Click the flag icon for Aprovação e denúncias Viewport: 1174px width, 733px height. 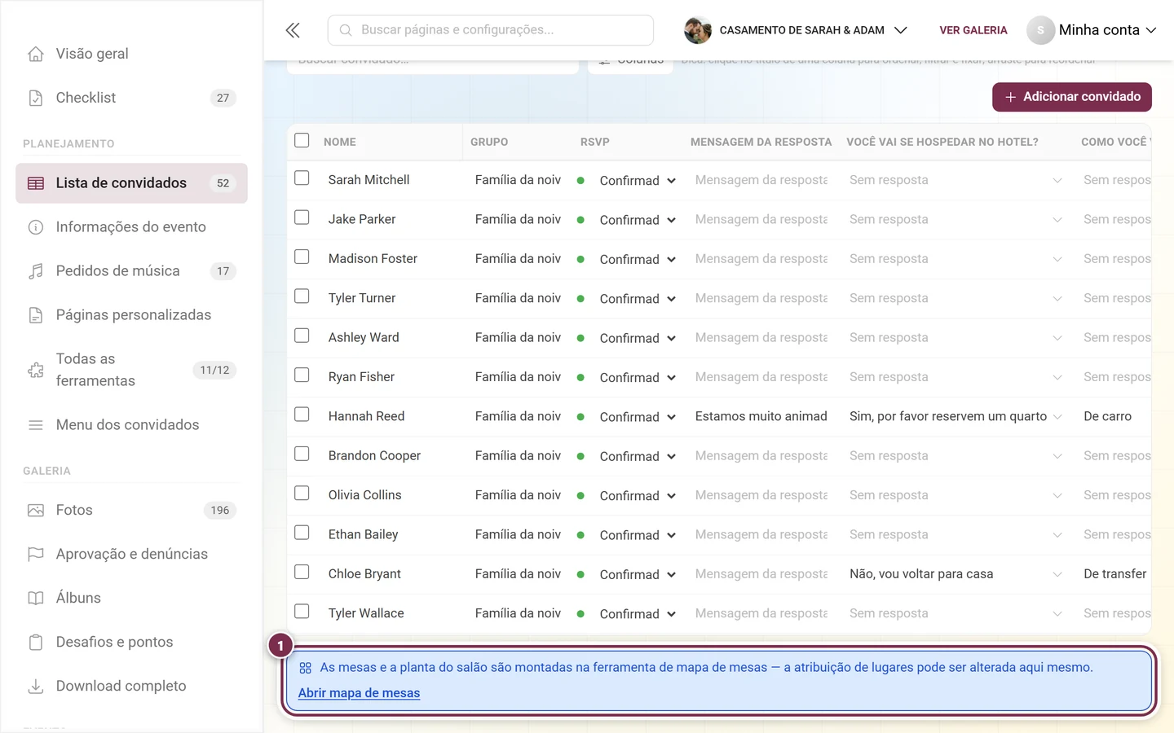coord(36,555)
